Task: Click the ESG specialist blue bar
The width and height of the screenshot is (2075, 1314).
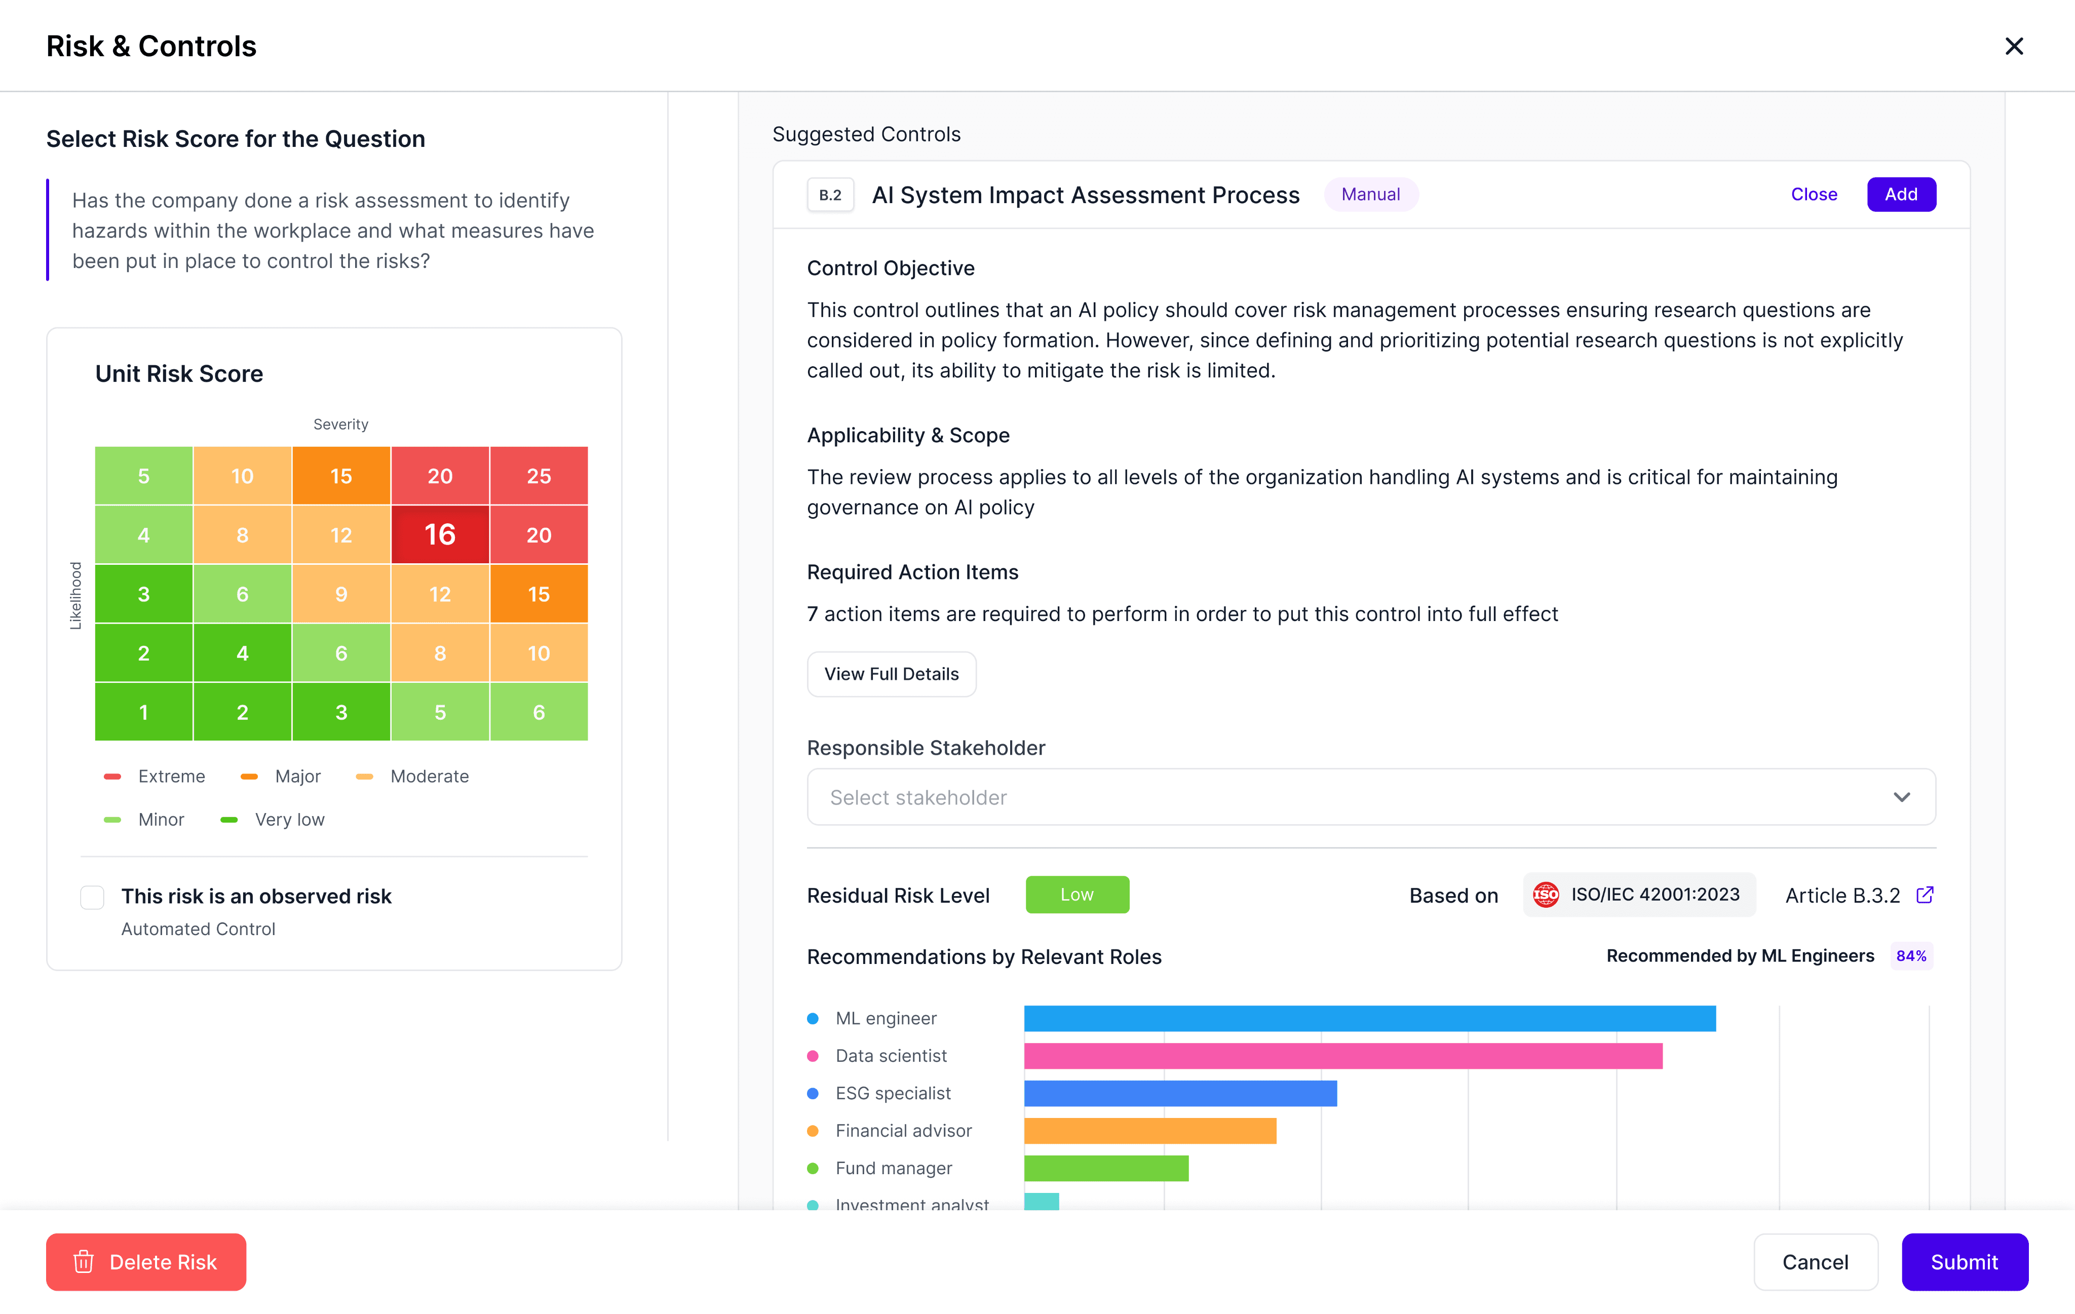Action: coord(1180,1094)
